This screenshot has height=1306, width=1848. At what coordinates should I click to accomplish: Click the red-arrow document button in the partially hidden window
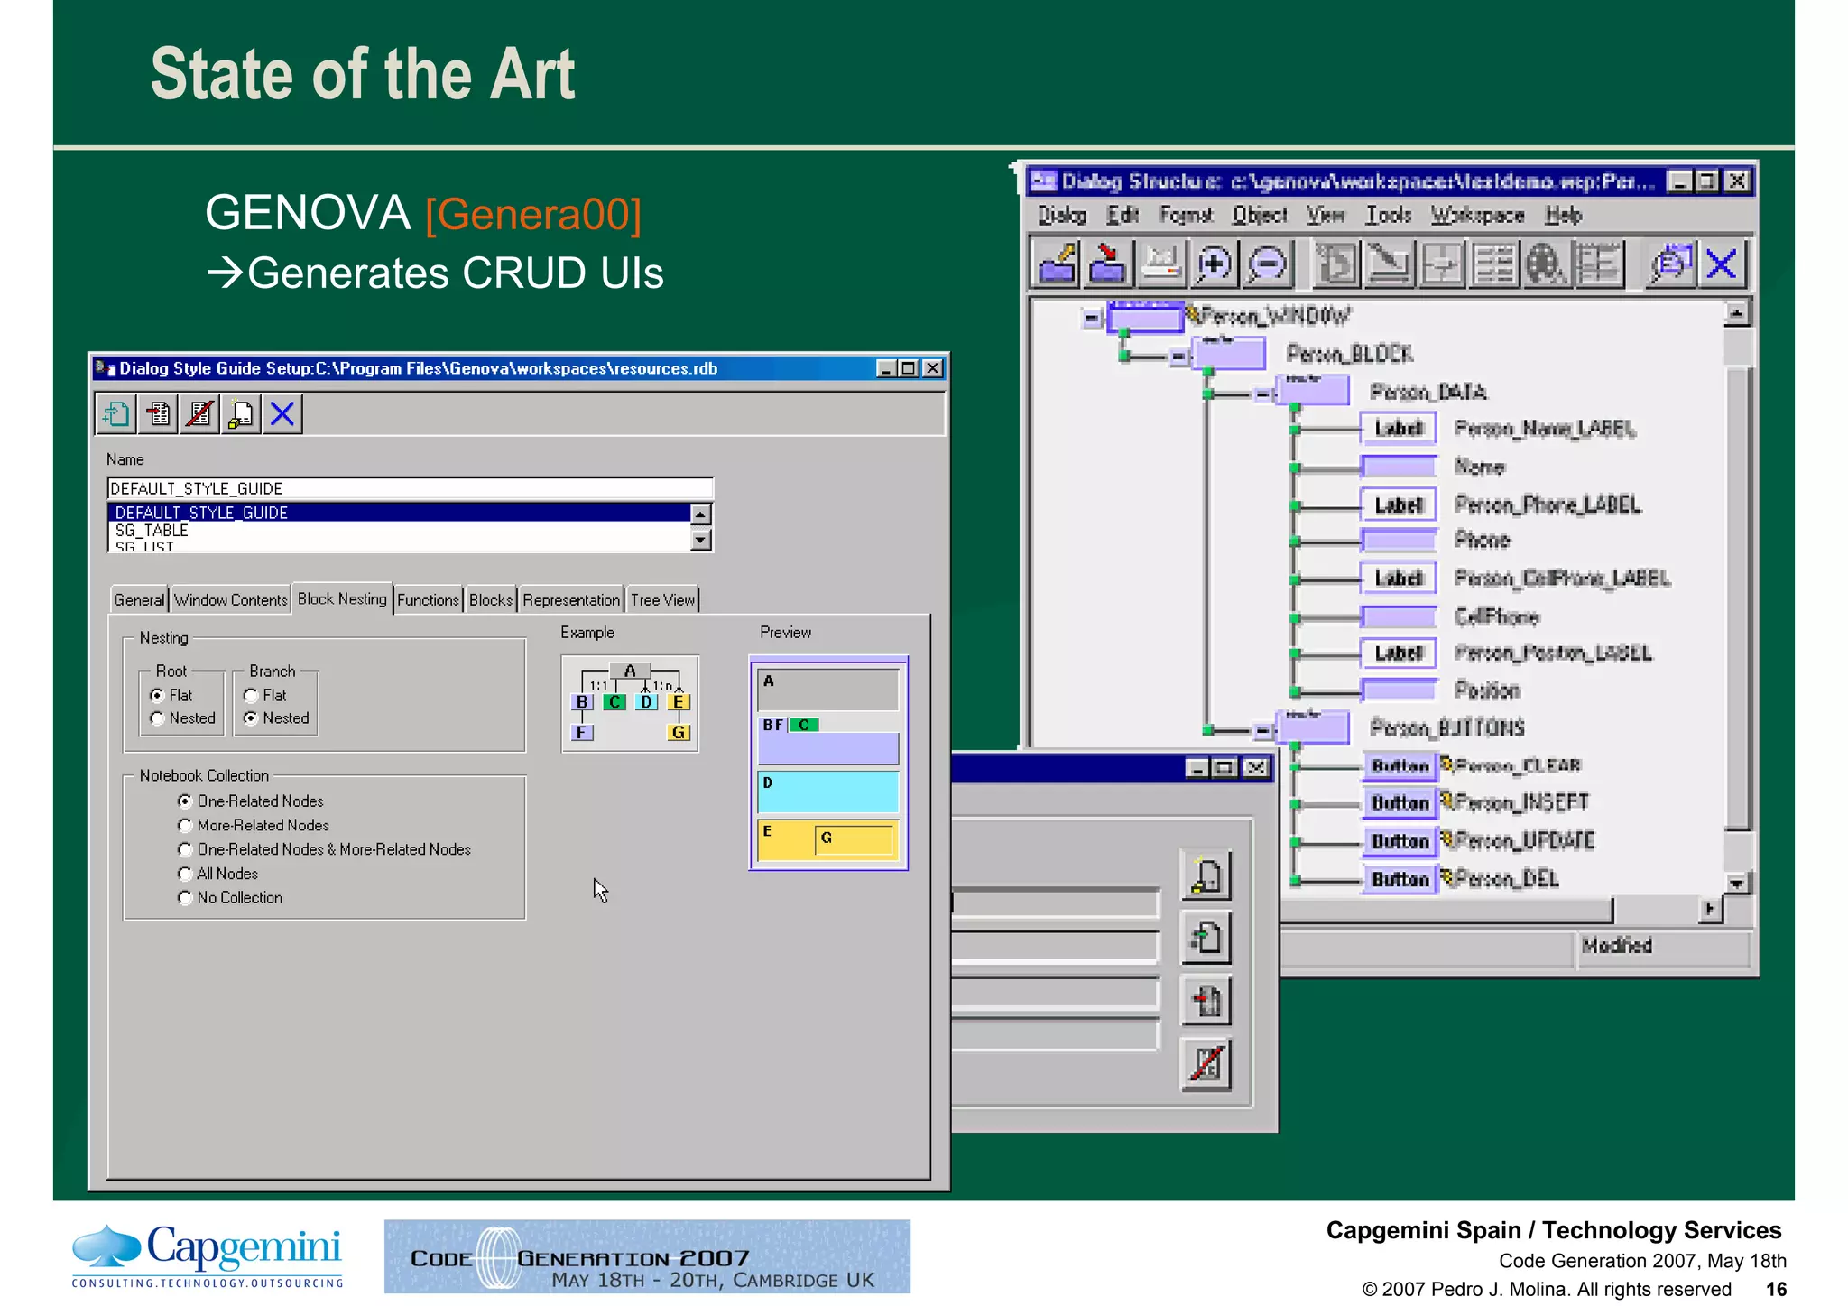(1206, 1001)
